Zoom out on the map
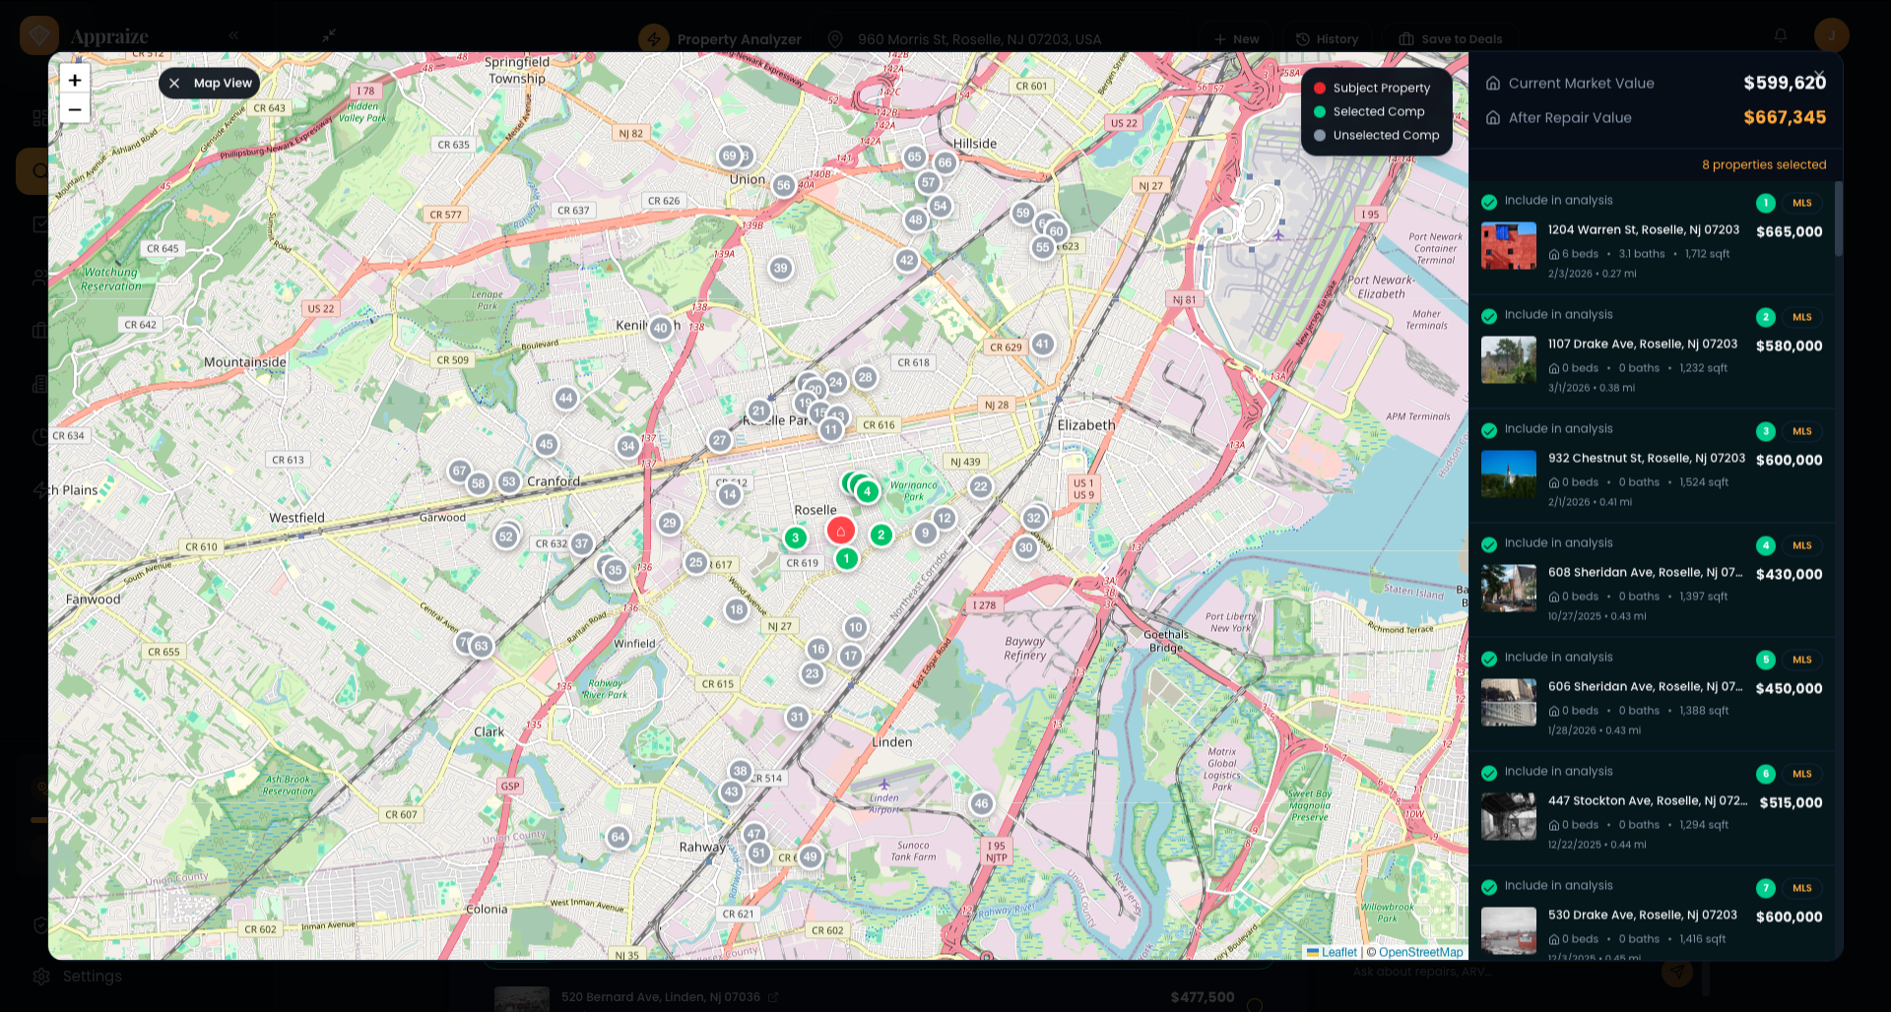The height and width of the screenshot is (1012, 1891). [75, 108]
